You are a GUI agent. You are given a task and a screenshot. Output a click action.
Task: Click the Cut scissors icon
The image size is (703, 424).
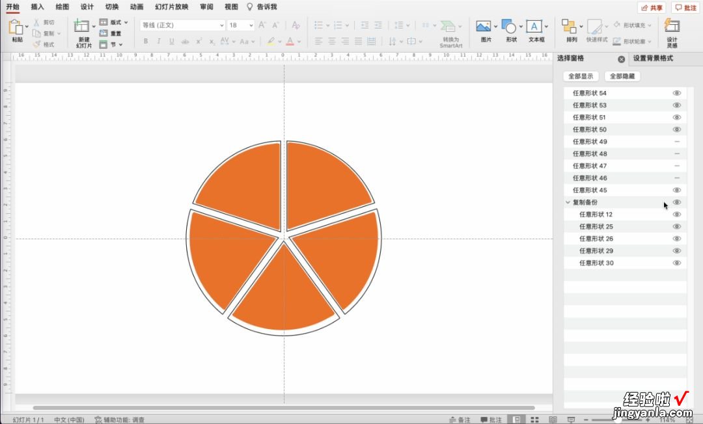pos(36,22)
